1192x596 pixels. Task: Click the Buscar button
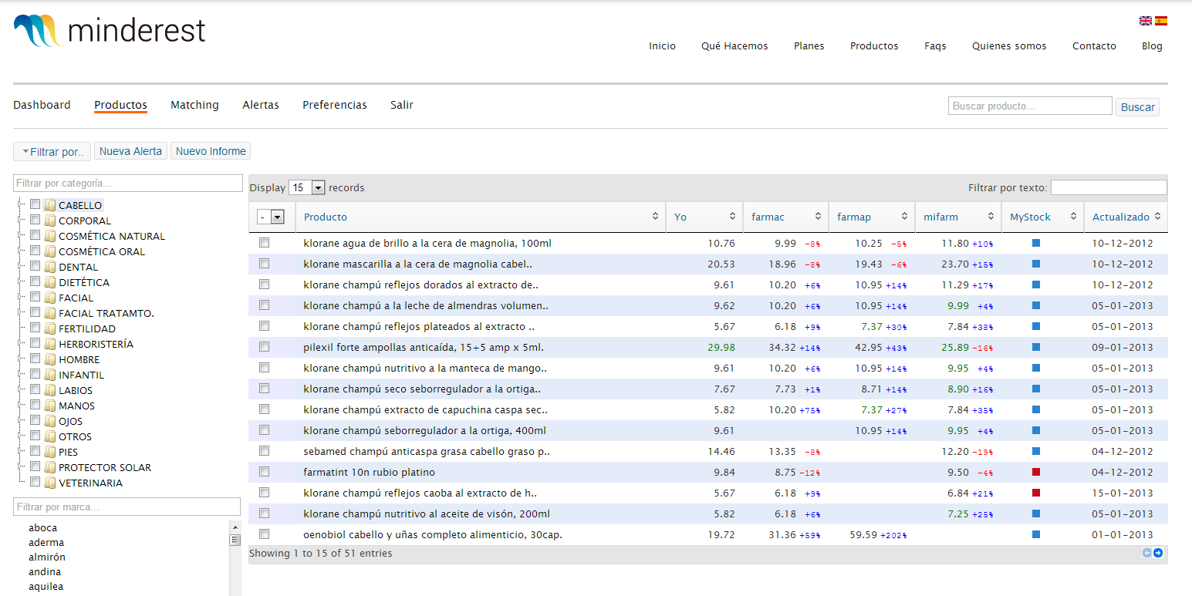tap(1137, 107)
